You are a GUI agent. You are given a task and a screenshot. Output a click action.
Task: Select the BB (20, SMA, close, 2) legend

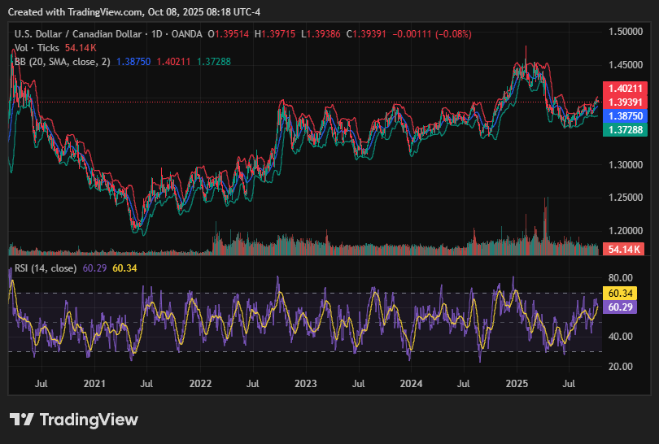[62, 62]
